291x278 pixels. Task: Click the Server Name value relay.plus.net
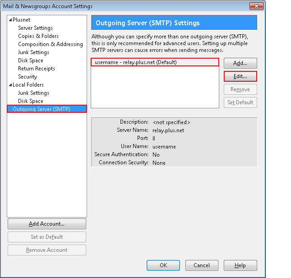pyautogui.click(x=168, y=130)
